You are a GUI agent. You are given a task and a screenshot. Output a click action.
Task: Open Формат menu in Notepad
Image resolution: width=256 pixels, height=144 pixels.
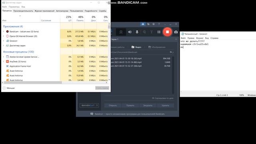(x=200, y=38)
